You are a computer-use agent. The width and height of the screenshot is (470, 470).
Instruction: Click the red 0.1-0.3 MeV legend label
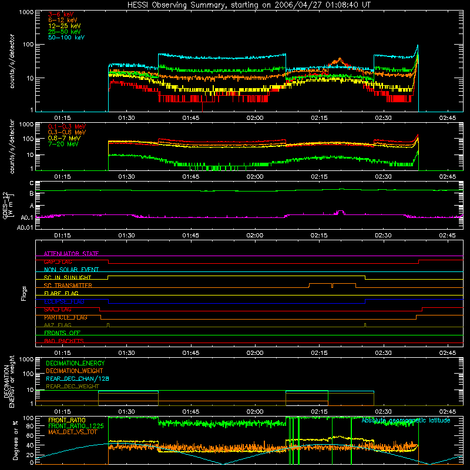pyautogui.click(x=67, y=126)
